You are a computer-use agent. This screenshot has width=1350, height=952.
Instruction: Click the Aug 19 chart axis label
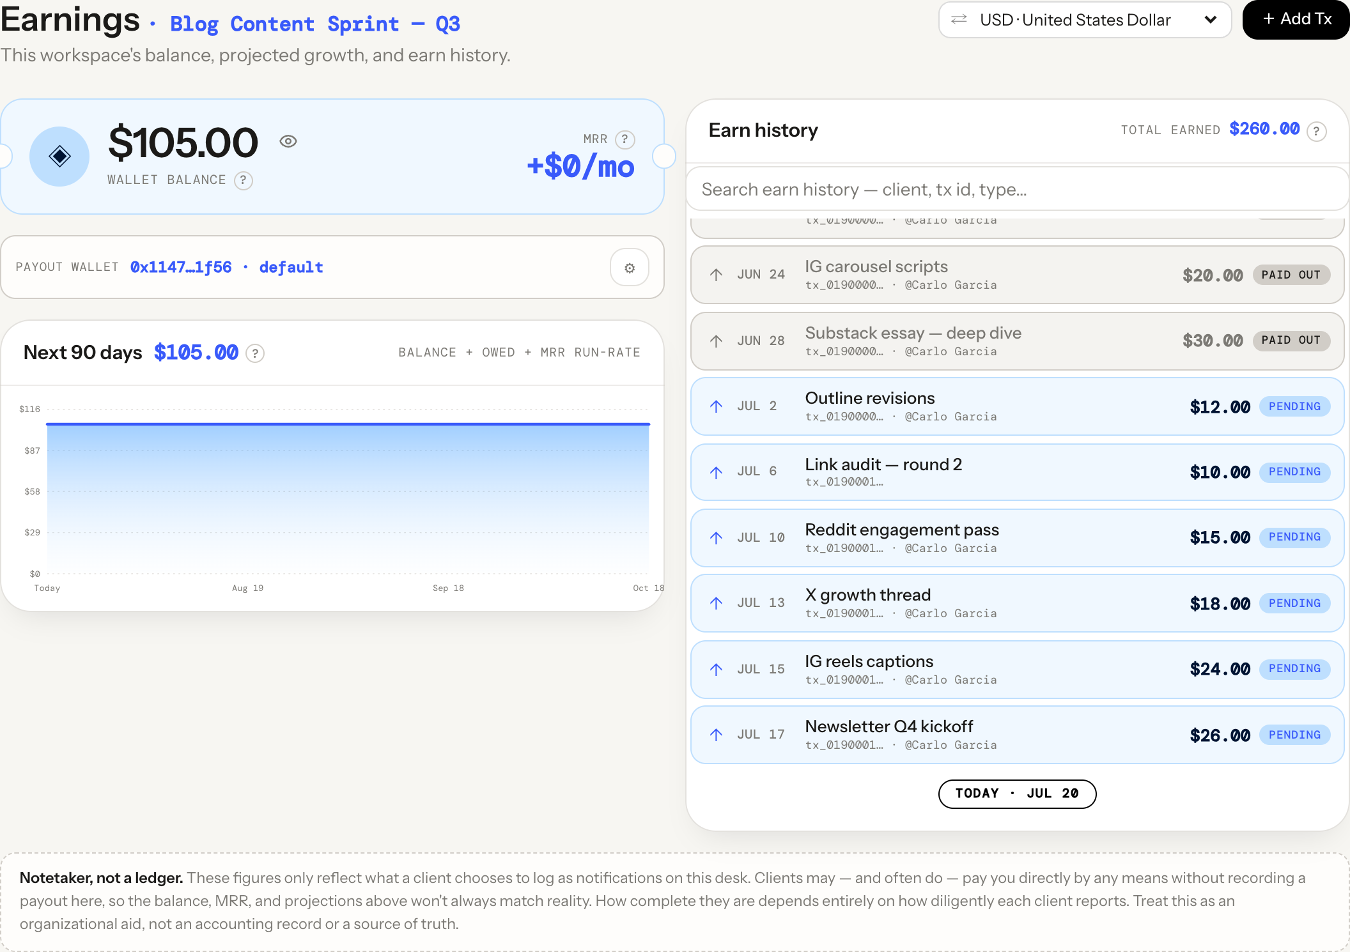pyautogui.click(x=247, y=588)
